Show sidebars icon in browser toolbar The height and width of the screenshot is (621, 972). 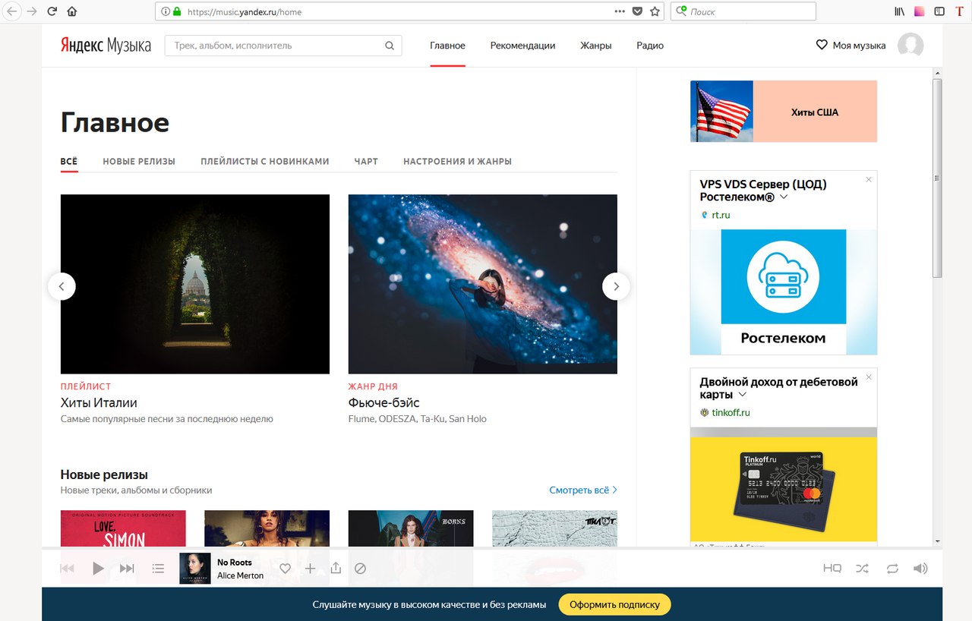click(x=939, y=11)
